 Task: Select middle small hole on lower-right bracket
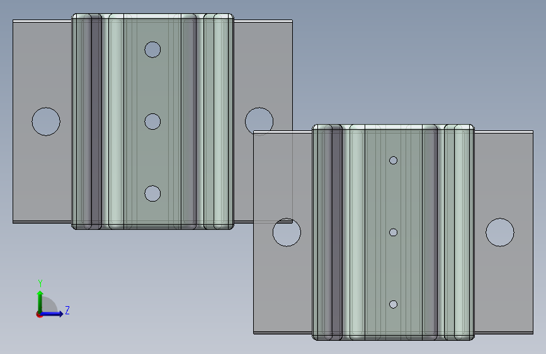tap(393, 232)
